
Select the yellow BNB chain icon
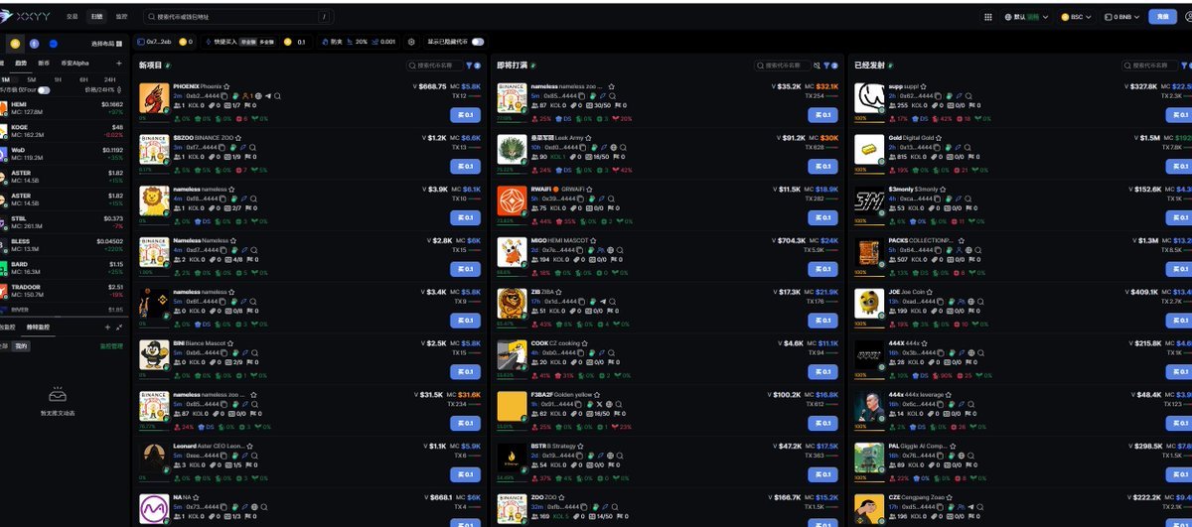click(16, 43)
